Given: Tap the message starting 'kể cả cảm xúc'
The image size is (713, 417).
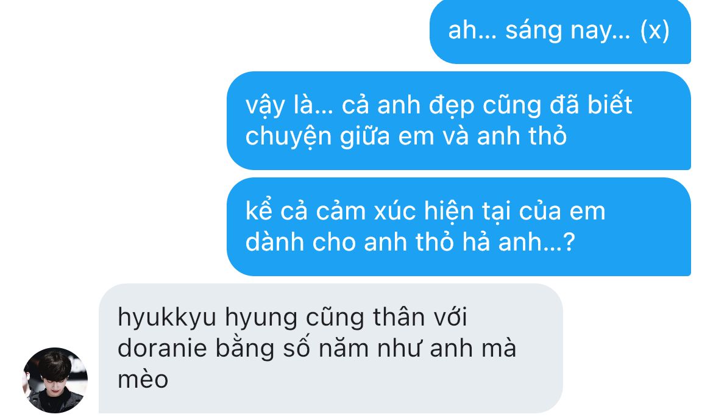Looking at the screenshot, I should (x=459, y=226).
